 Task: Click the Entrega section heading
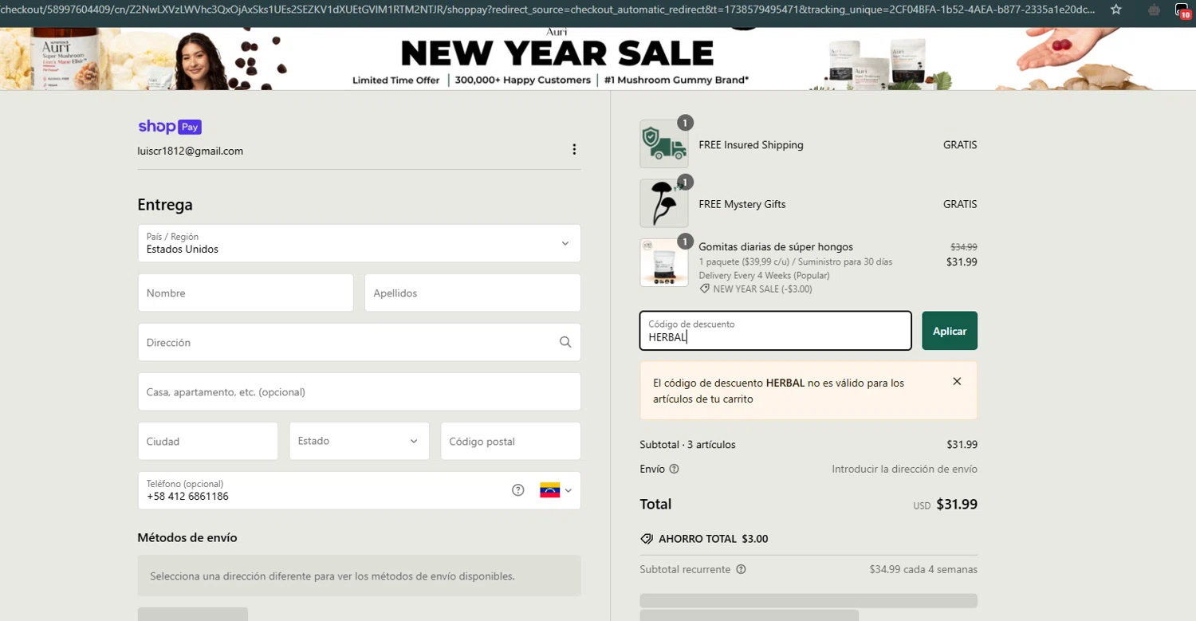coord(165,205)
